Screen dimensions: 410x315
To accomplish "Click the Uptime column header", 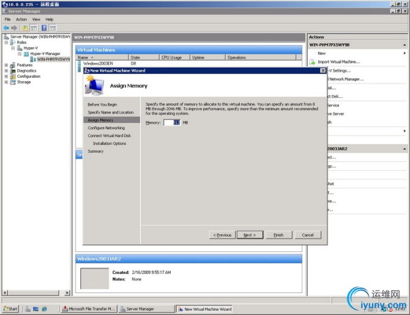I will [x=207, y=57].
